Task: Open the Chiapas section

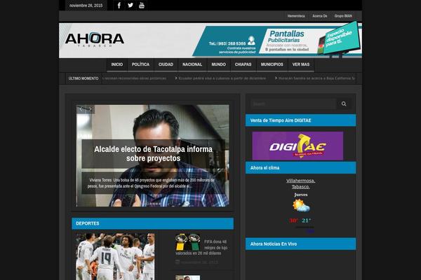Action: click(x=243, y=64)
